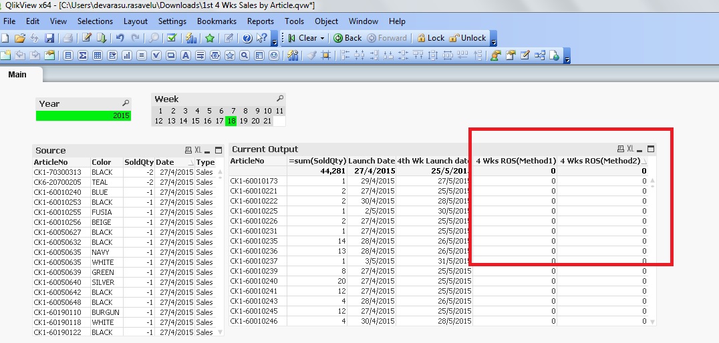Open search in the Week list box
Screen dimensions: 719x343
(x=280, y=99)
